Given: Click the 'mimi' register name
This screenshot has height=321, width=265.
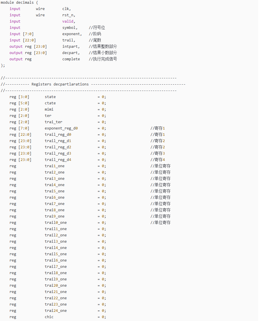Looking at the screenshot, I should pyautogui.click(x=49, y=109).
